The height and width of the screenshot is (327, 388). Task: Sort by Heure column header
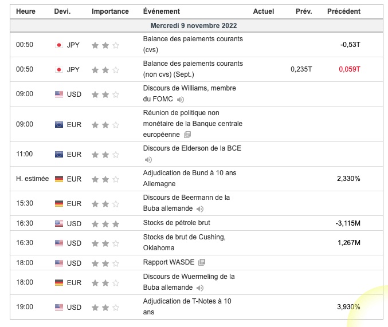point(25,11)
